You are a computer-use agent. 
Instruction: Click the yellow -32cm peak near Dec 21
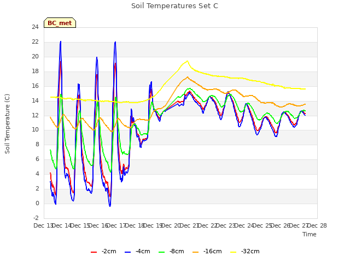click(187, 61)
